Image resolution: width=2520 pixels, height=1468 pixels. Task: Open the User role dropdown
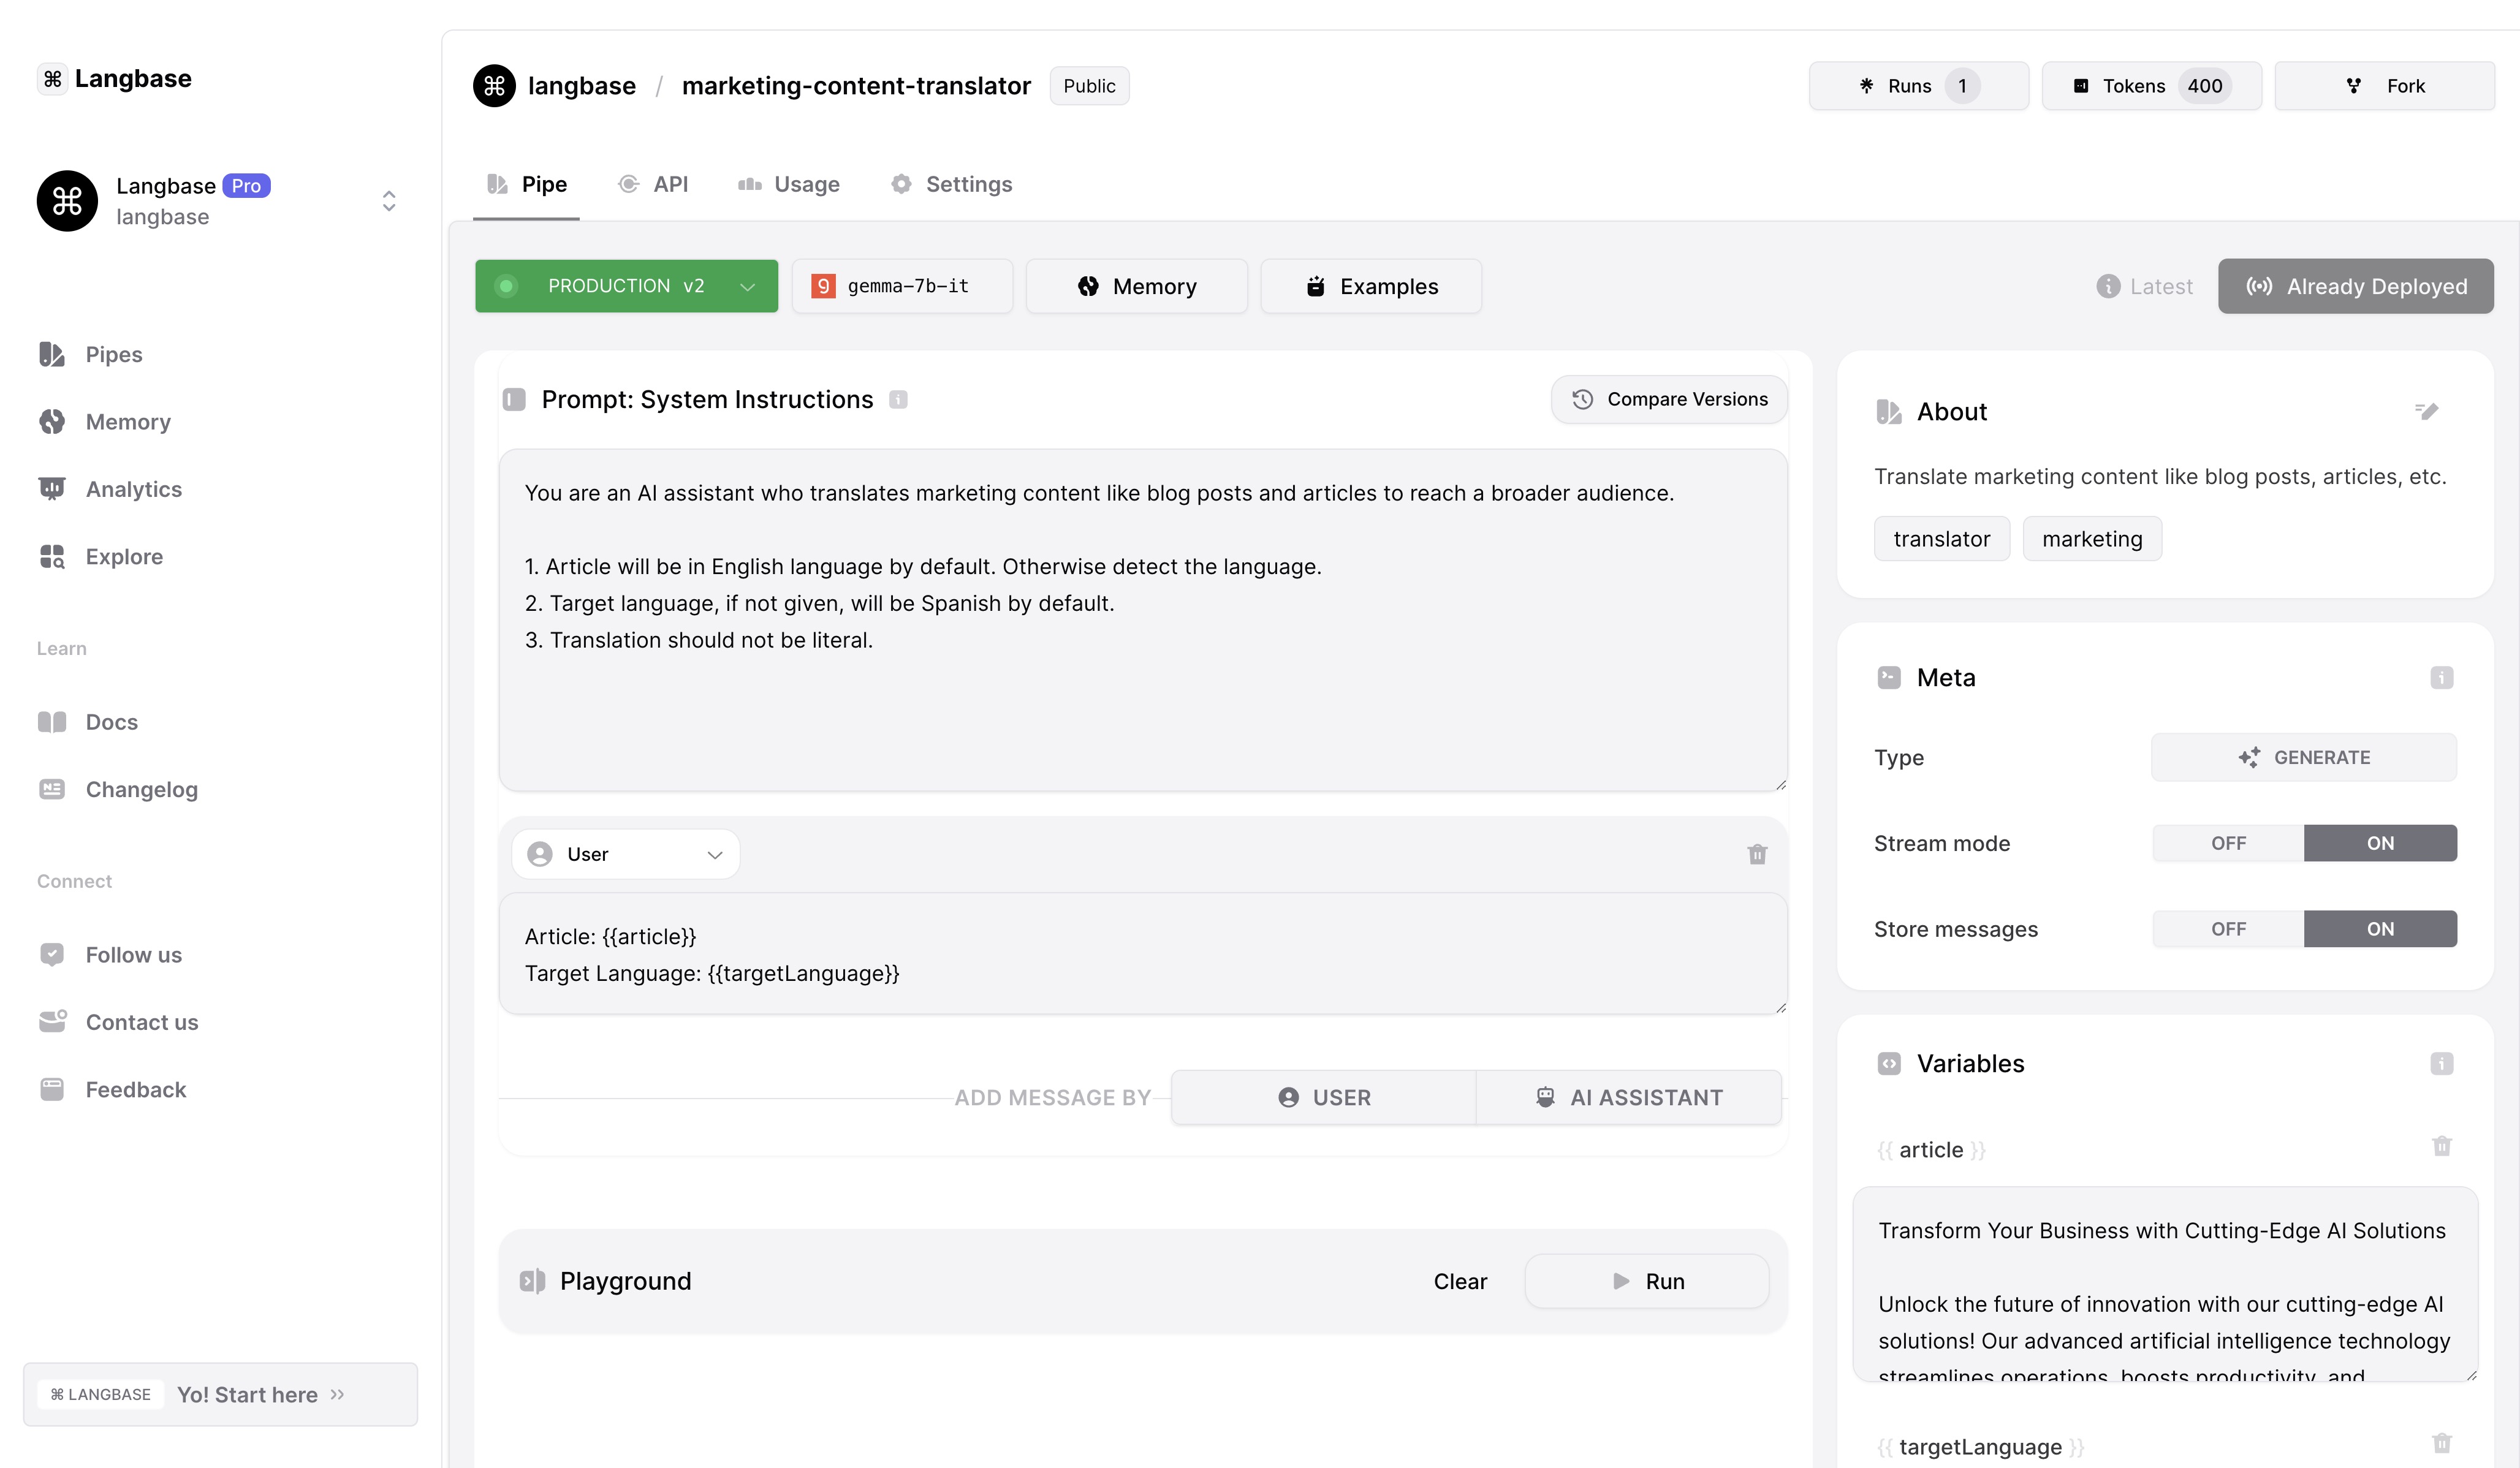pyautogui.click(x=626, y=854)
